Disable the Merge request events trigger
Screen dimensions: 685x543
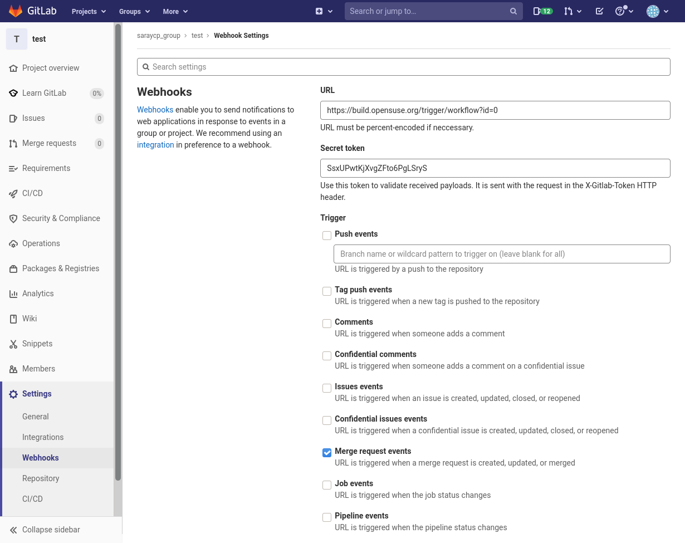[x=326, y=452]
